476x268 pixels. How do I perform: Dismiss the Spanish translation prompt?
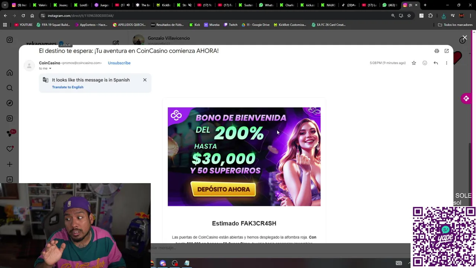click(x=145, y=80)
